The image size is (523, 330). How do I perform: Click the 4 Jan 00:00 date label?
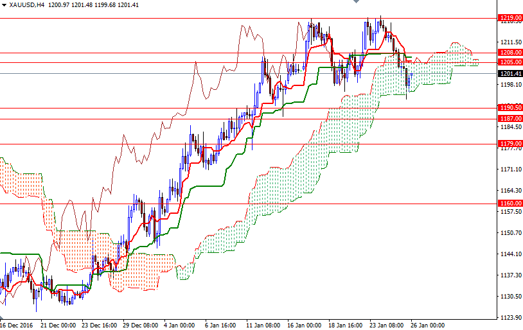pyautogui.click(x=180, y=325)
